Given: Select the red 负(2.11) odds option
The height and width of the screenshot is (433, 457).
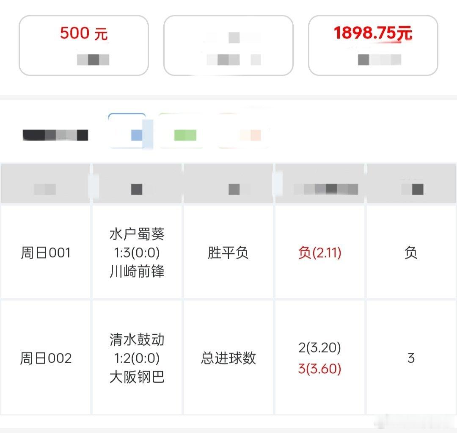Looking at the screenshot, I should tap(319, 253).
